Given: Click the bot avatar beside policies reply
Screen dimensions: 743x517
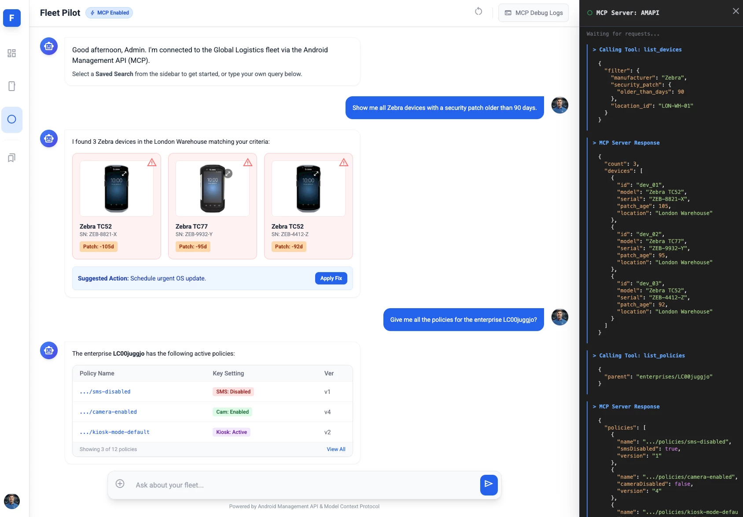Looking at the screenshot, I should pos(49,350).
